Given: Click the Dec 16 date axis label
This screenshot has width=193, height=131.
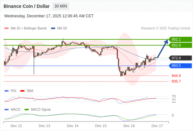Looking at the screenshot, I should (x=129, y=126).
